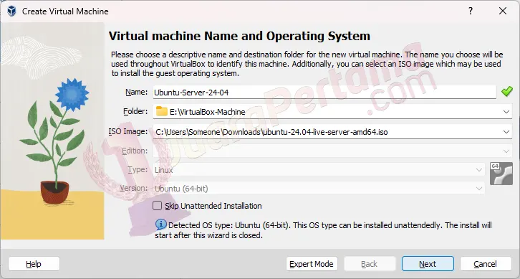
Task: Enable Skip Unattended Installation checkbox
Action: [x=157, y=206]
